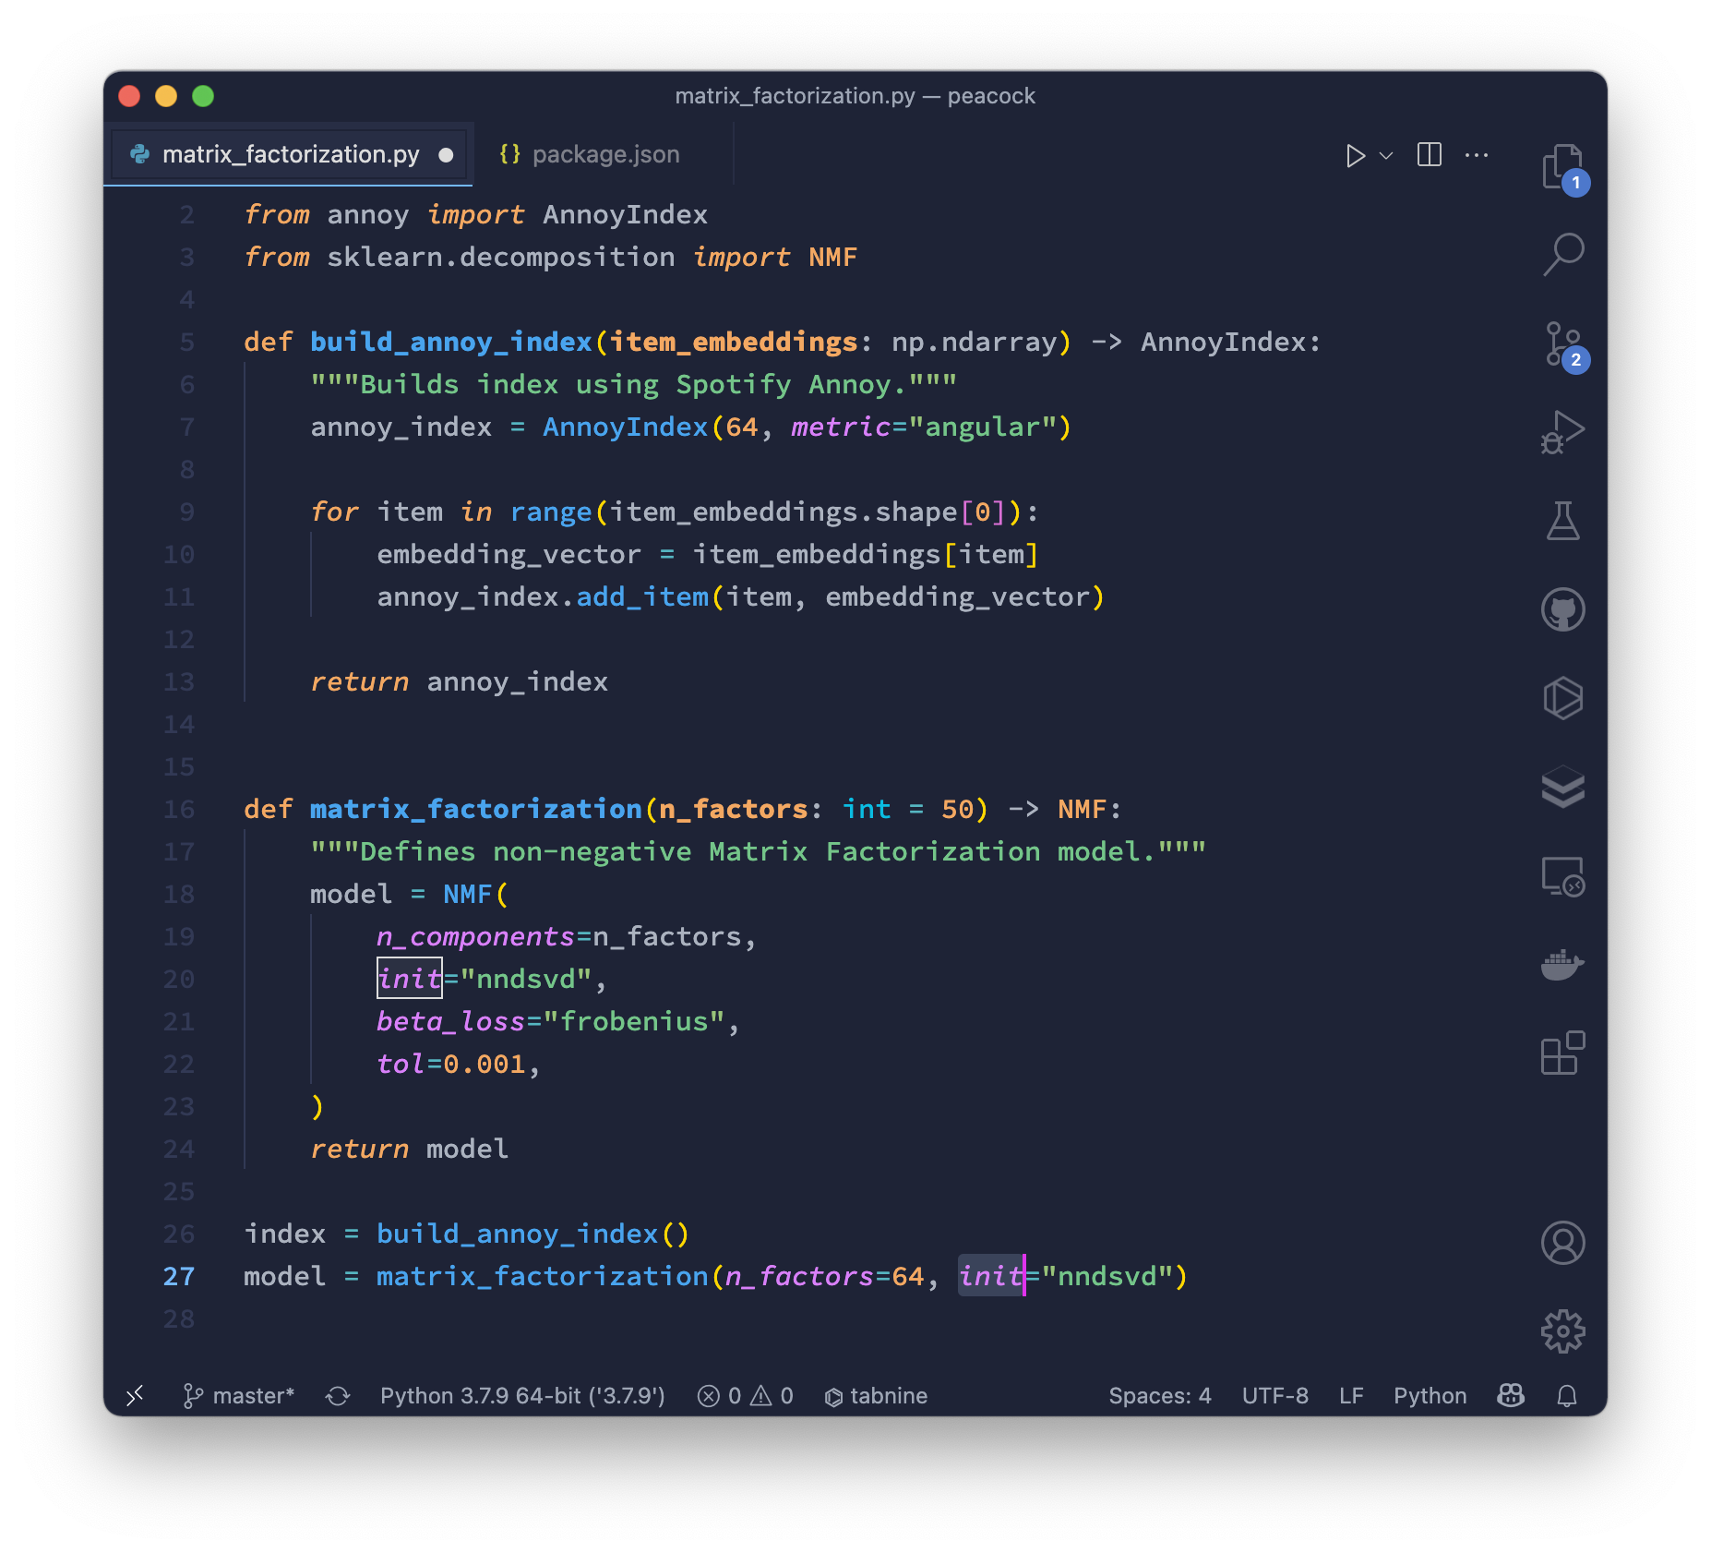
Task: Click add_item method call on line 11
Action: [x=642, y=596]
